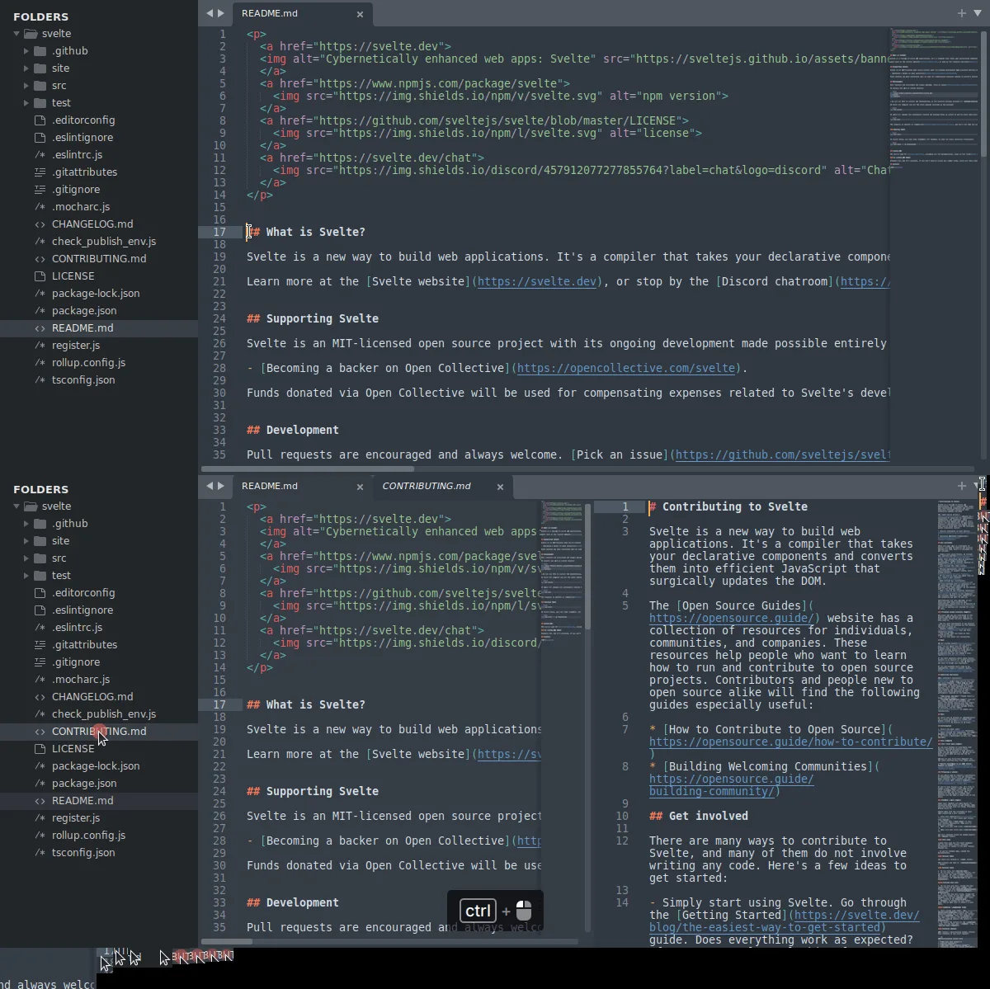This screenshot has height=989, width=990.
Task: Expand the .github folder in upper window sidebar
Action: click(26, 51)
